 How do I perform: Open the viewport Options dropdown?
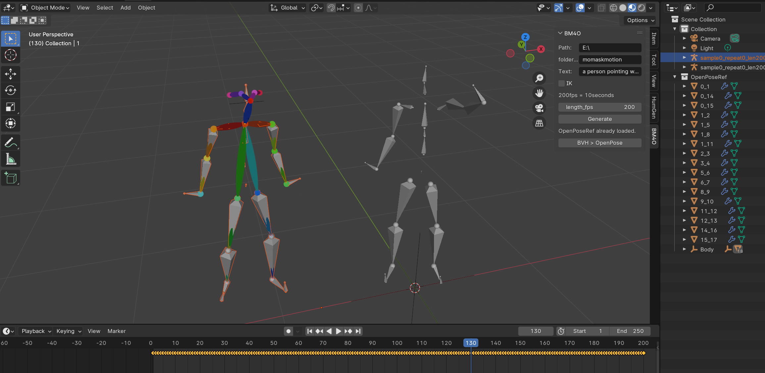tap(641, 20)
